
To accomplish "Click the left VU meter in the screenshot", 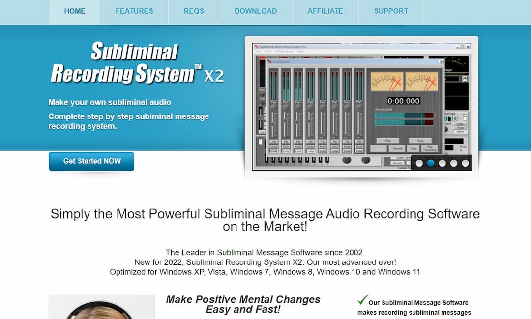I will pos(386,82).
